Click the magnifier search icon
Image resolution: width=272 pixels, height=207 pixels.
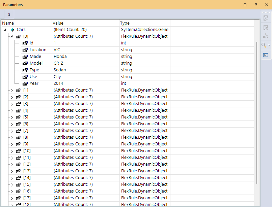point(264,45)
